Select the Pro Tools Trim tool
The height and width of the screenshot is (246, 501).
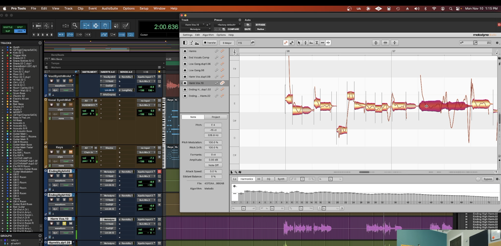(x=86, y=26)
